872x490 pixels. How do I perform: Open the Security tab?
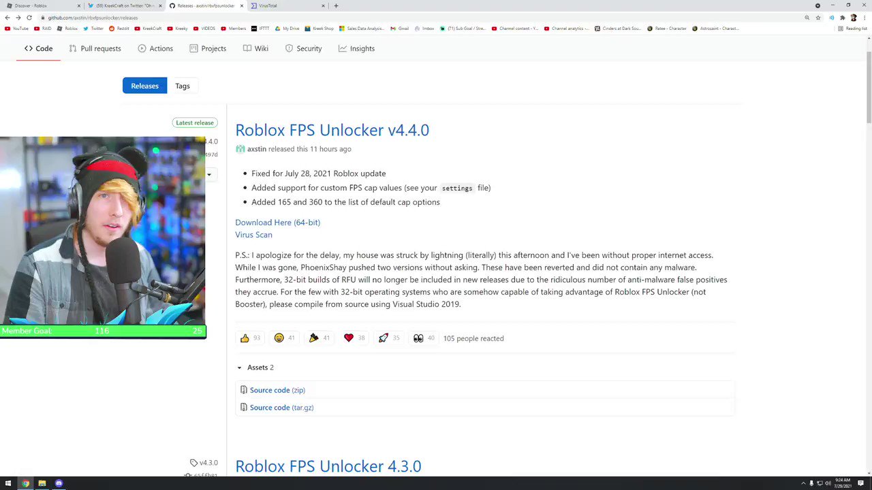tap(303, 48)
